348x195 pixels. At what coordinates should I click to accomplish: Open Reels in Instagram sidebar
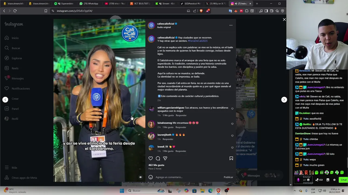pos(12,68)
